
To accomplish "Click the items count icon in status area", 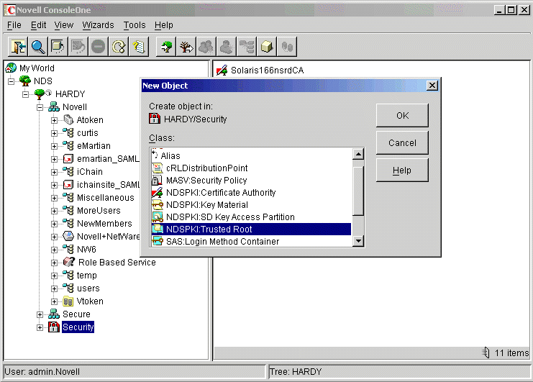I will tap(486, 353).
